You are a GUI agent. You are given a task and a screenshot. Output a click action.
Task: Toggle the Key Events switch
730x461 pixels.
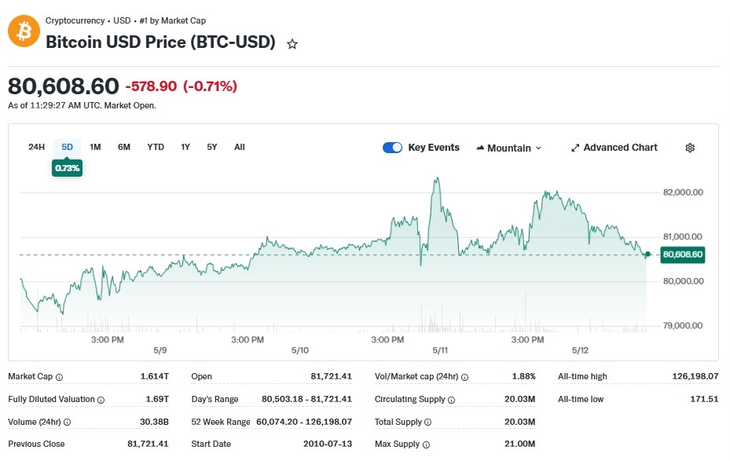click(x=392, y=148)
